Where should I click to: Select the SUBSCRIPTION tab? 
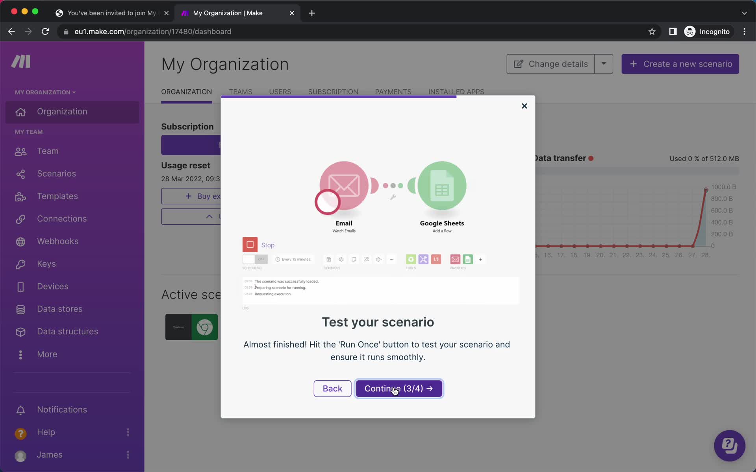[333, 91]
